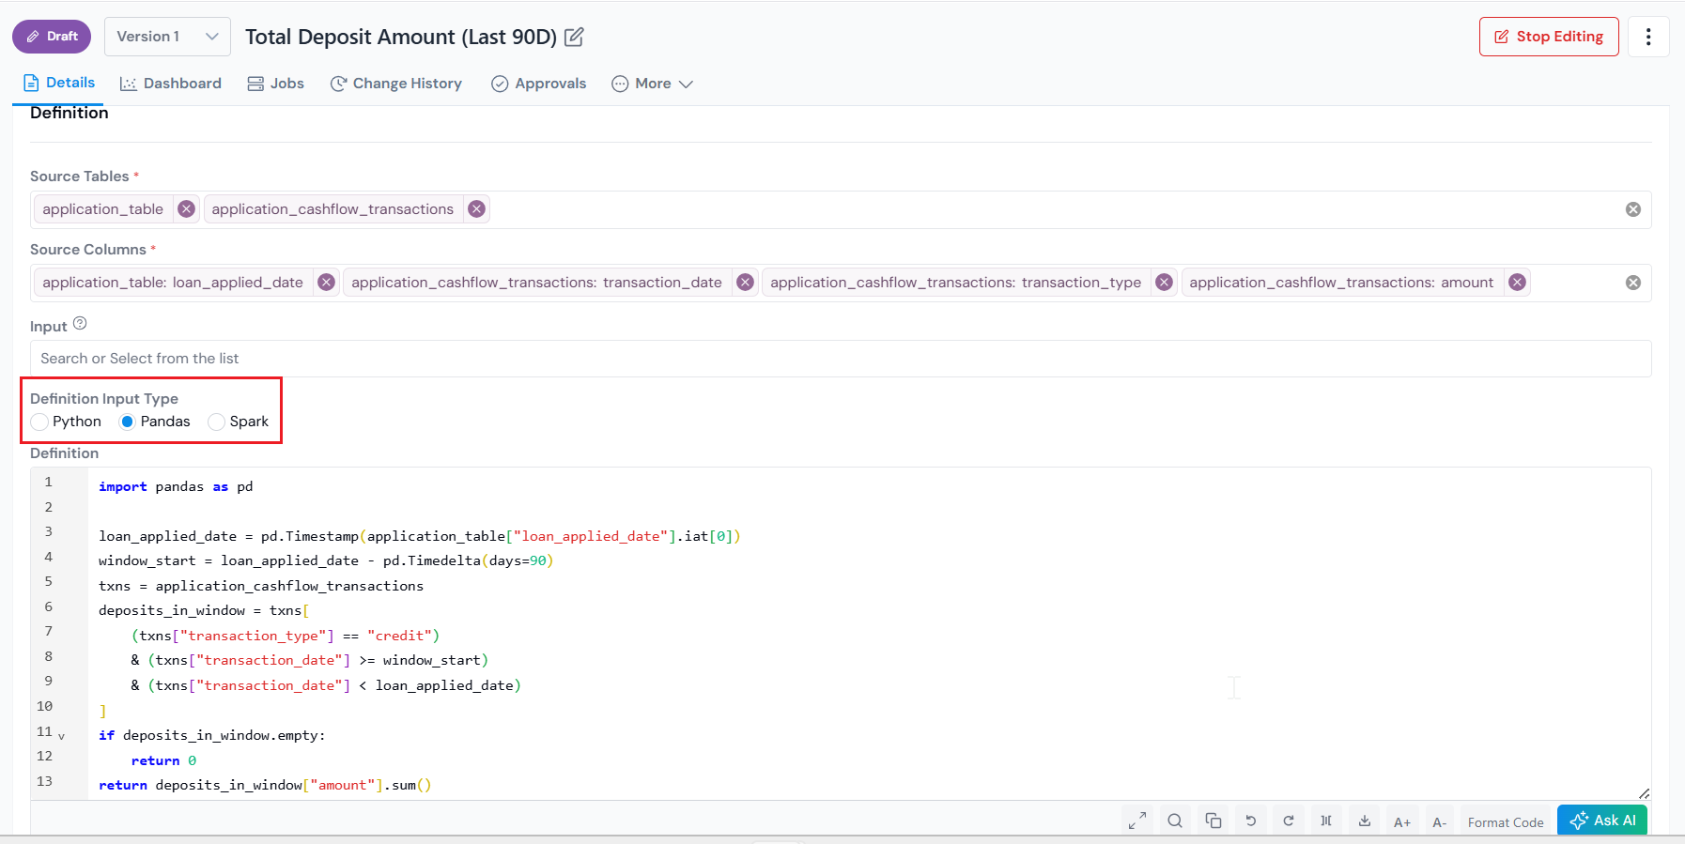Click the 'import pandas as pd' line
The width and height of the screenshot is (1685, 844).
[176, 486]
